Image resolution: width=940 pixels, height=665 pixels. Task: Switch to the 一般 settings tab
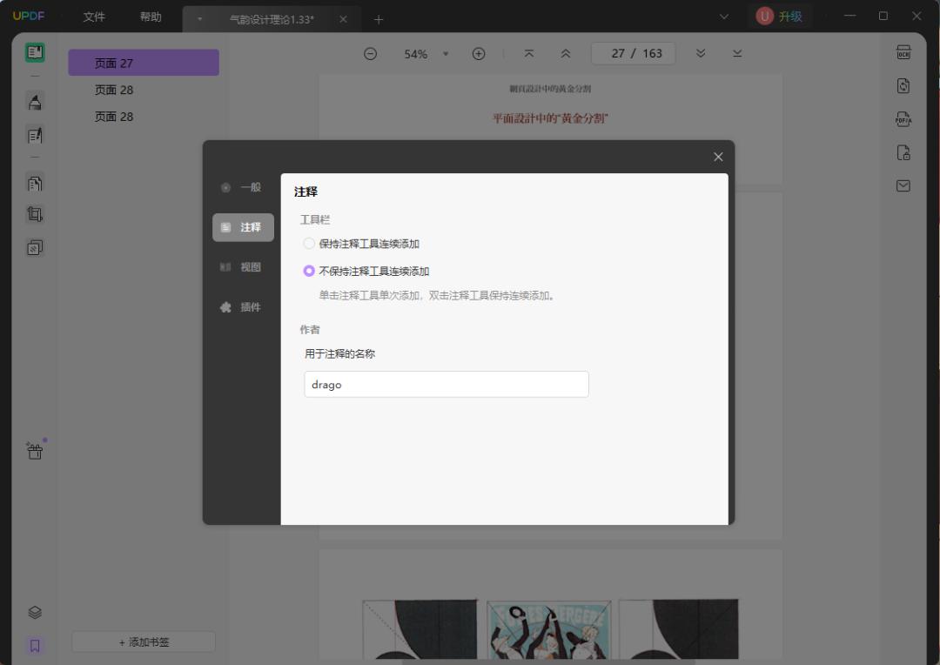tap(242, 187)
